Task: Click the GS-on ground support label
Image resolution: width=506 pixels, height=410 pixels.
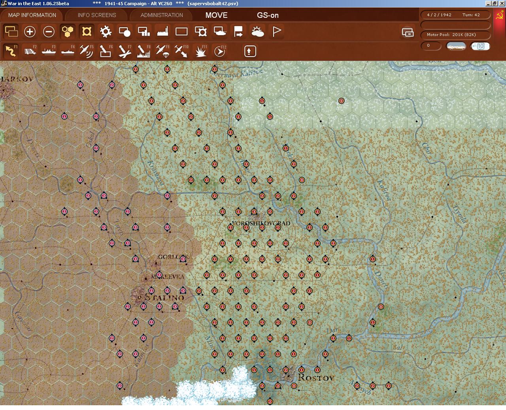Action: [268, 15]
